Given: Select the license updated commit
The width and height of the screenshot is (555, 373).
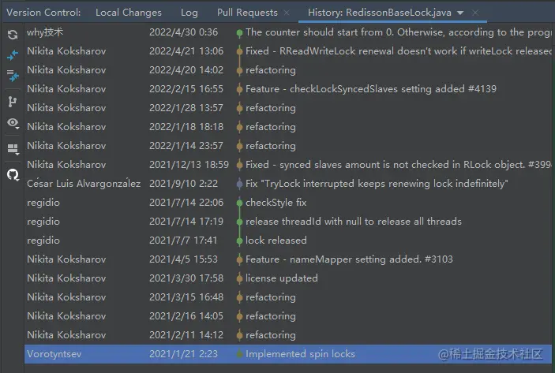Looking at the screenshot, I should click(x=288, y=278).
